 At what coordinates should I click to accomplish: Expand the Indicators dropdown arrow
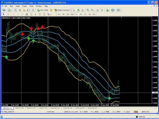[x=109, y=10]
